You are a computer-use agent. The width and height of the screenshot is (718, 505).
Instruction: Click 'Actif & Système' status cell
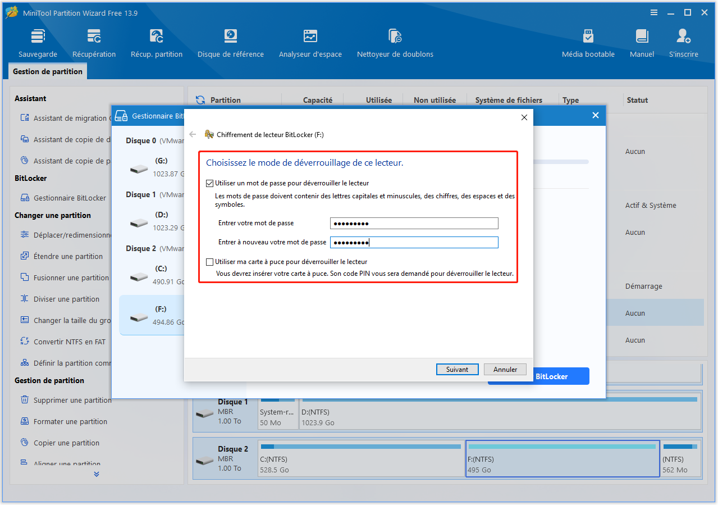pyautogui.click(x=651, y=206)
